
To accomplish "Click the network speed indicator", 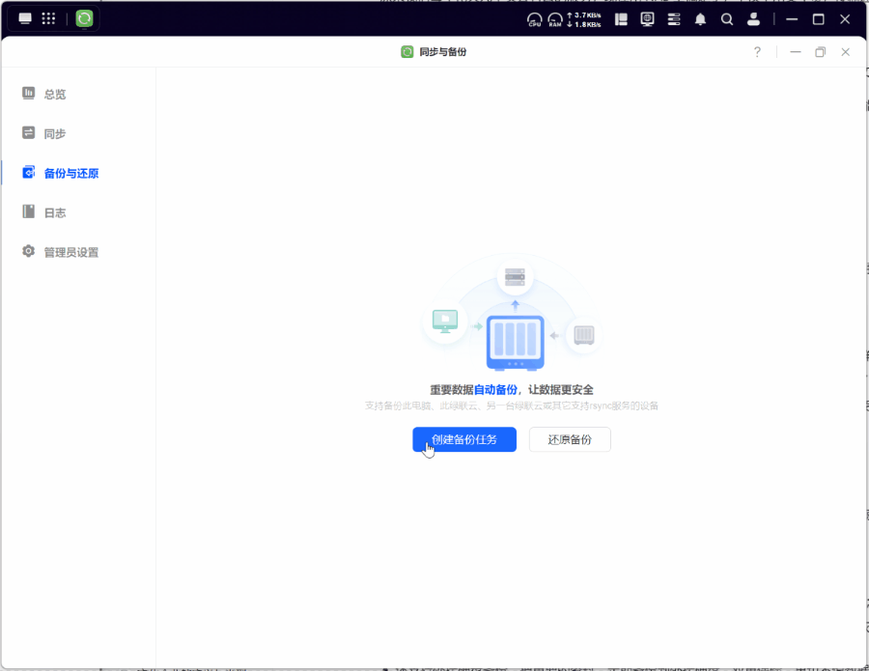I will [x=588, y=19].
